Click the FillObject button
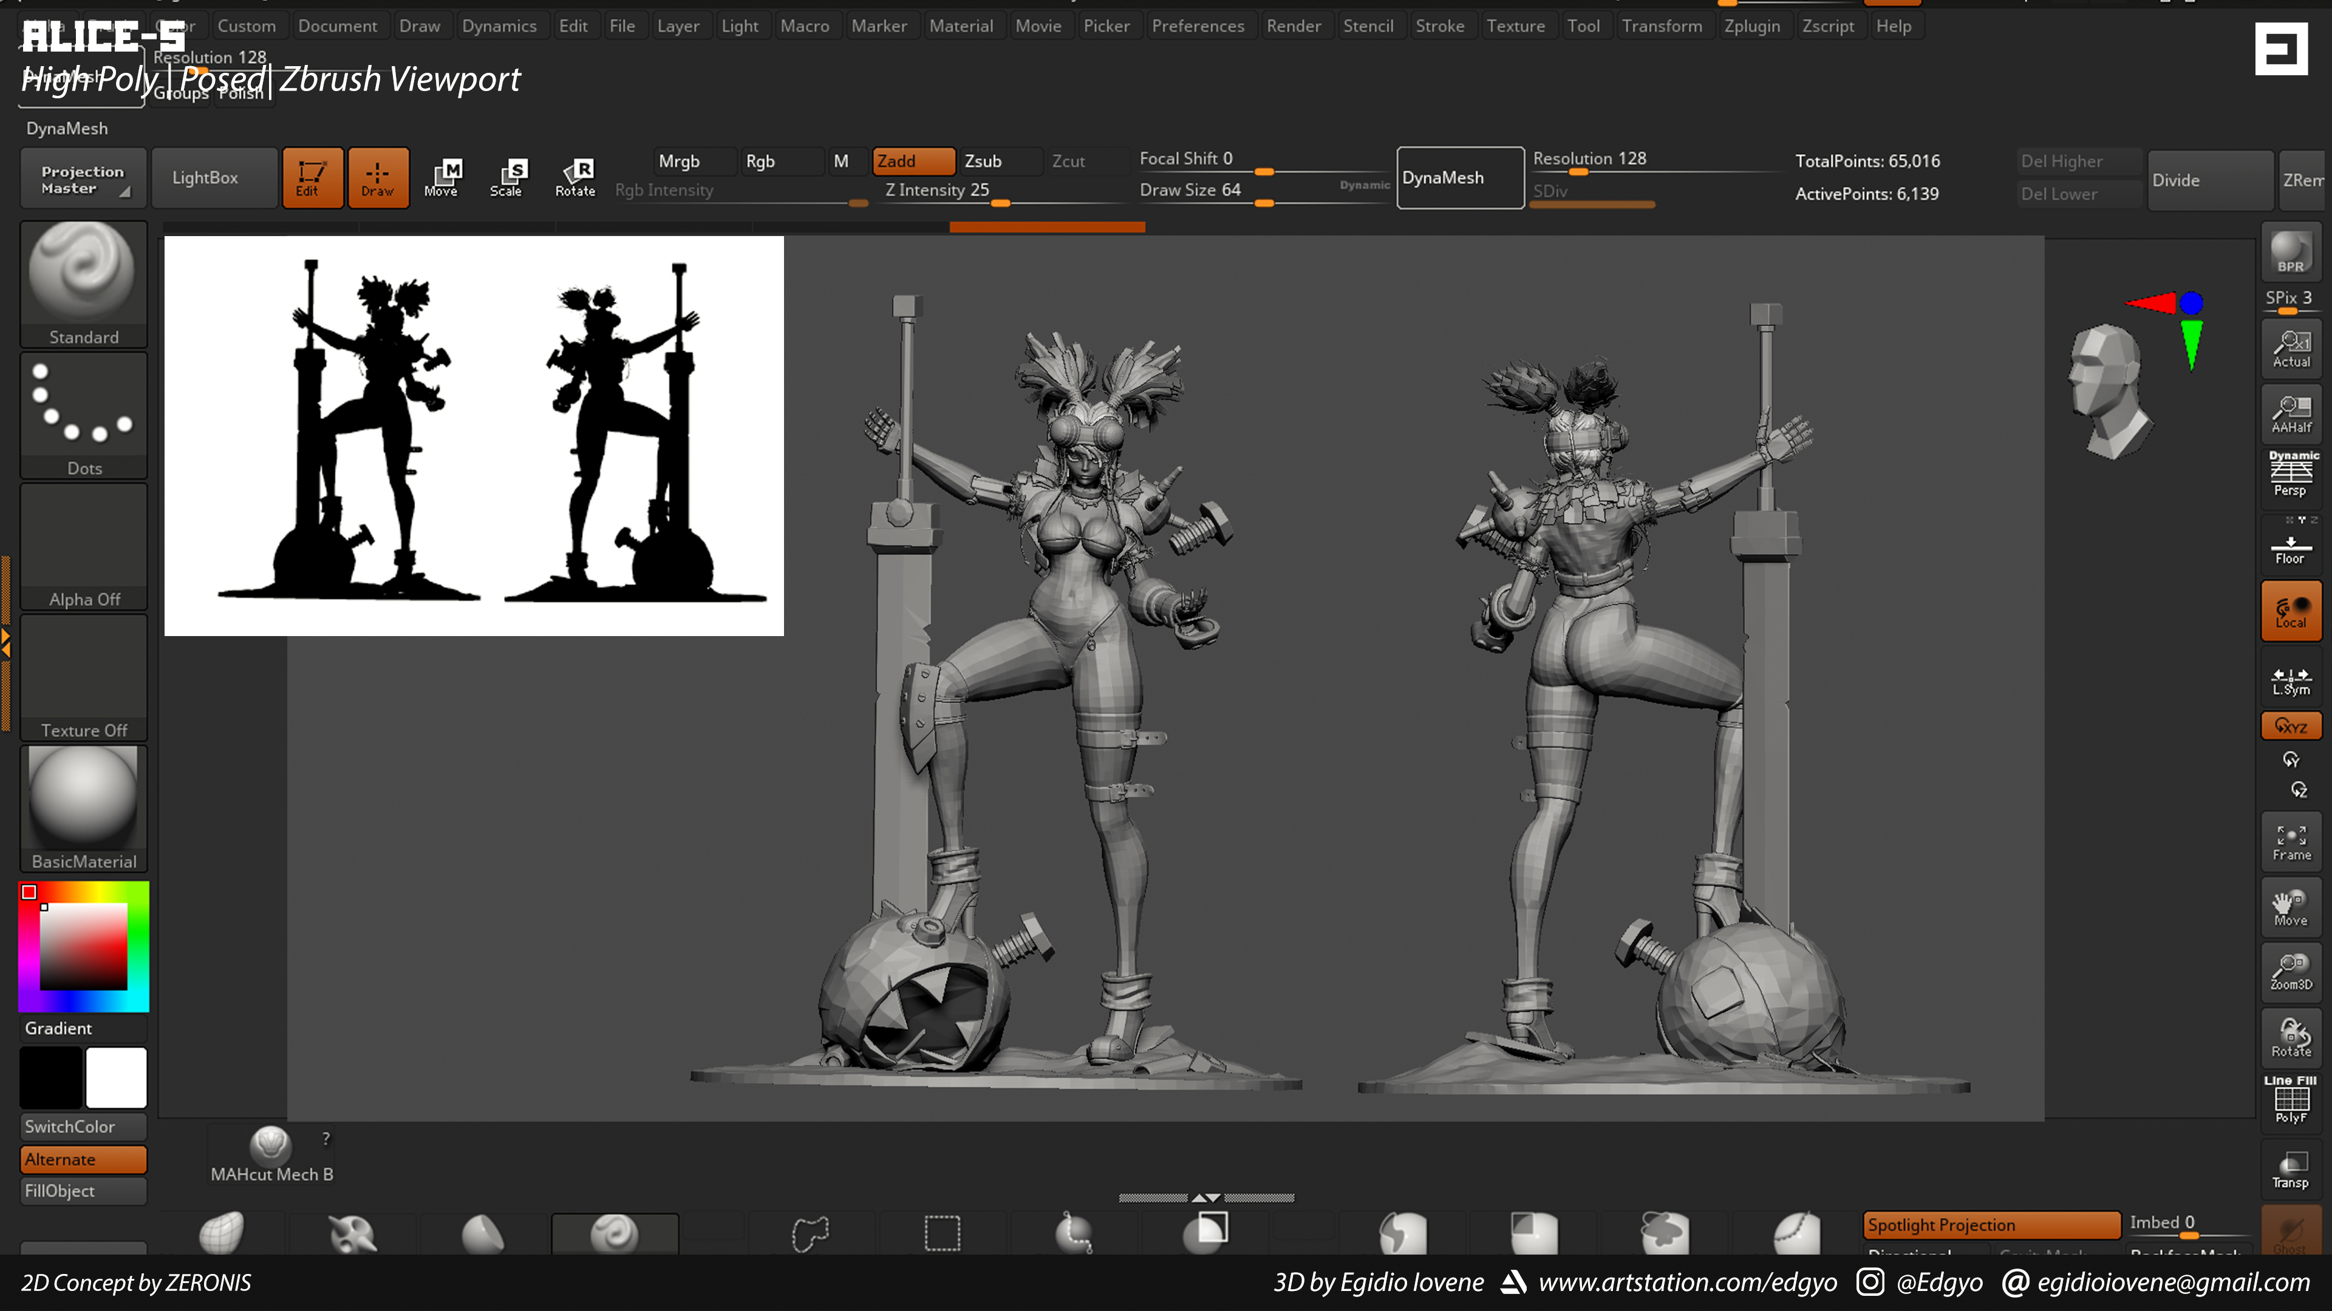Viewport: 2332px width, 1311px height. click(x=83, y=1191)
